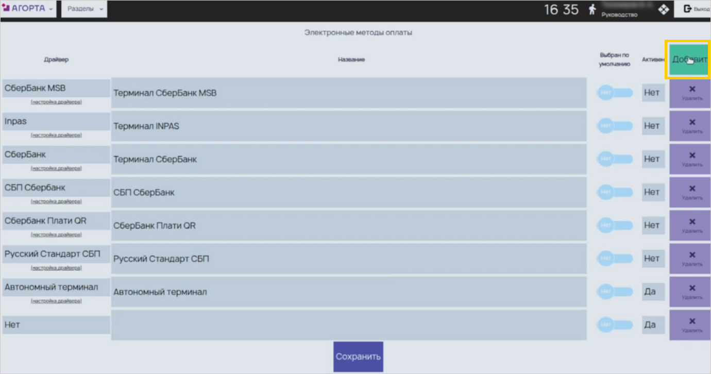Delete the row with driver Нет

689,325
